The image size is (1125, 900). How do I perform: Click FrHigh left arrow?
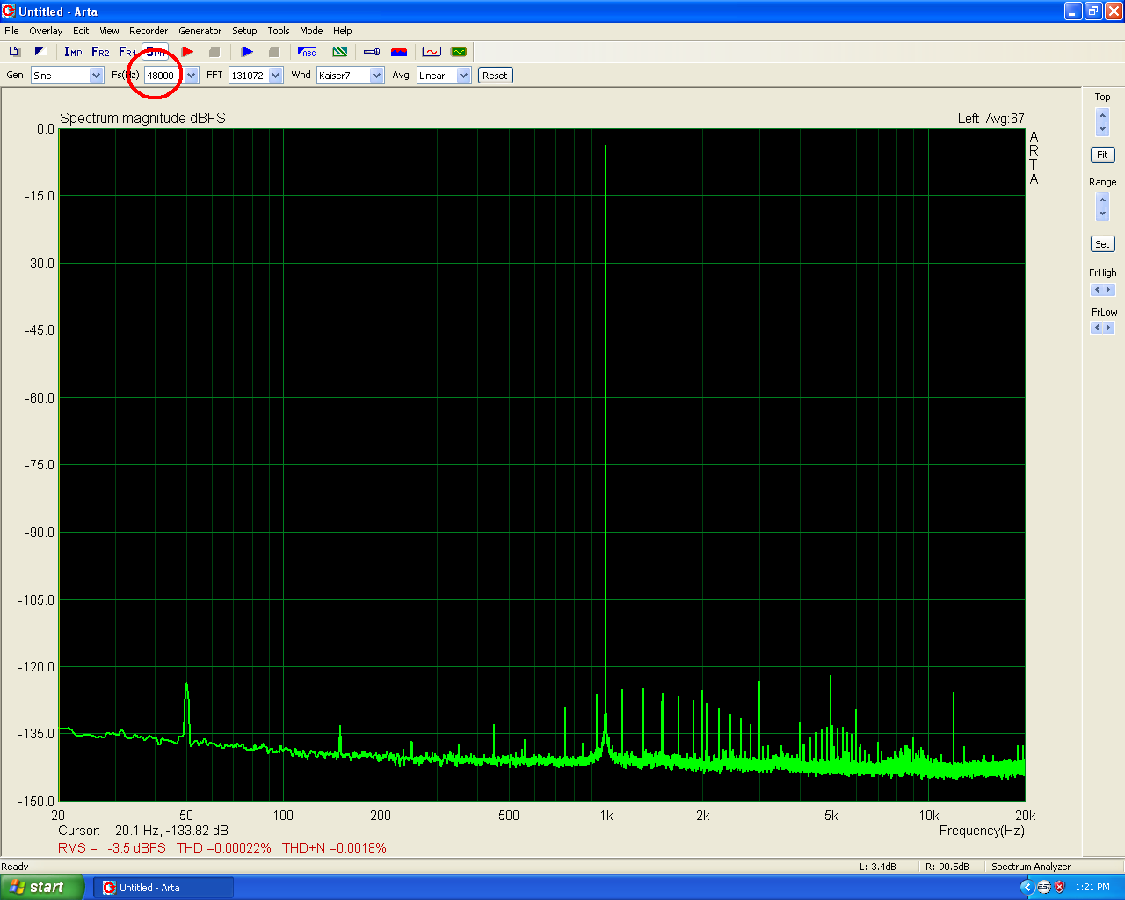[1096, 290]
